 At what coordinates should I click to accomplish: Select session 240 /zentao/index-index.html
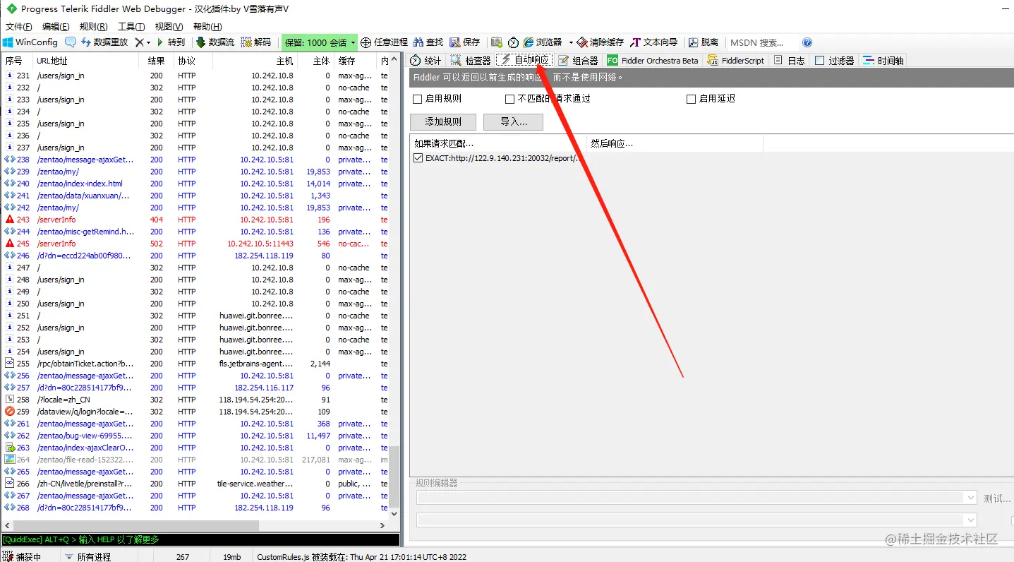coord(196,184)
